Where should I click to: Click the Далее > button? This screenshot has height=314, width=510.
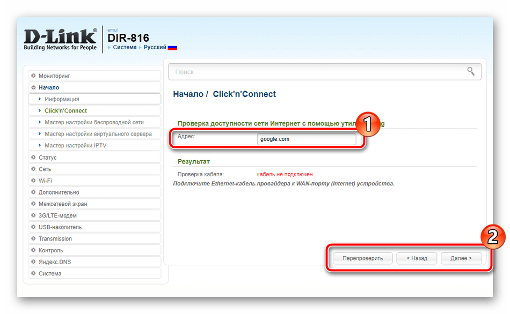click(461, 258)
